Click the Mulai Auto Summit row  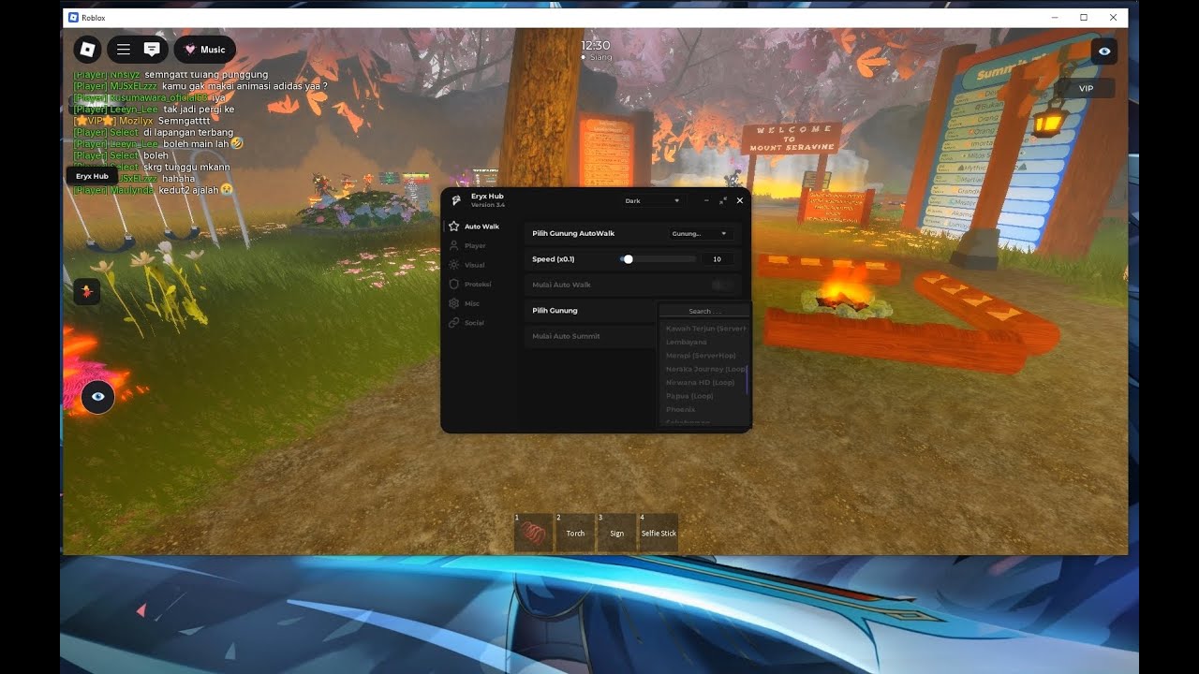tap(590, 336)
